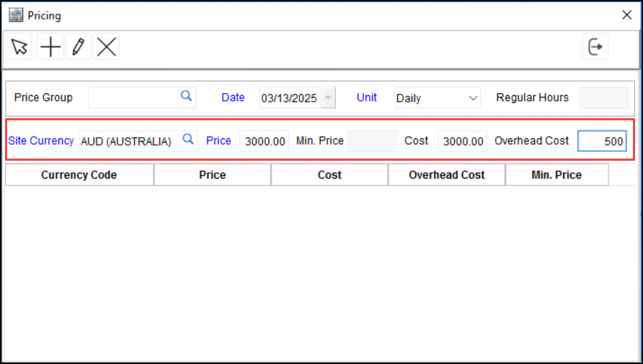Click the Cost field showing 3000.00
The width and height of the screenshot is (643, 364).
(462, 141)
